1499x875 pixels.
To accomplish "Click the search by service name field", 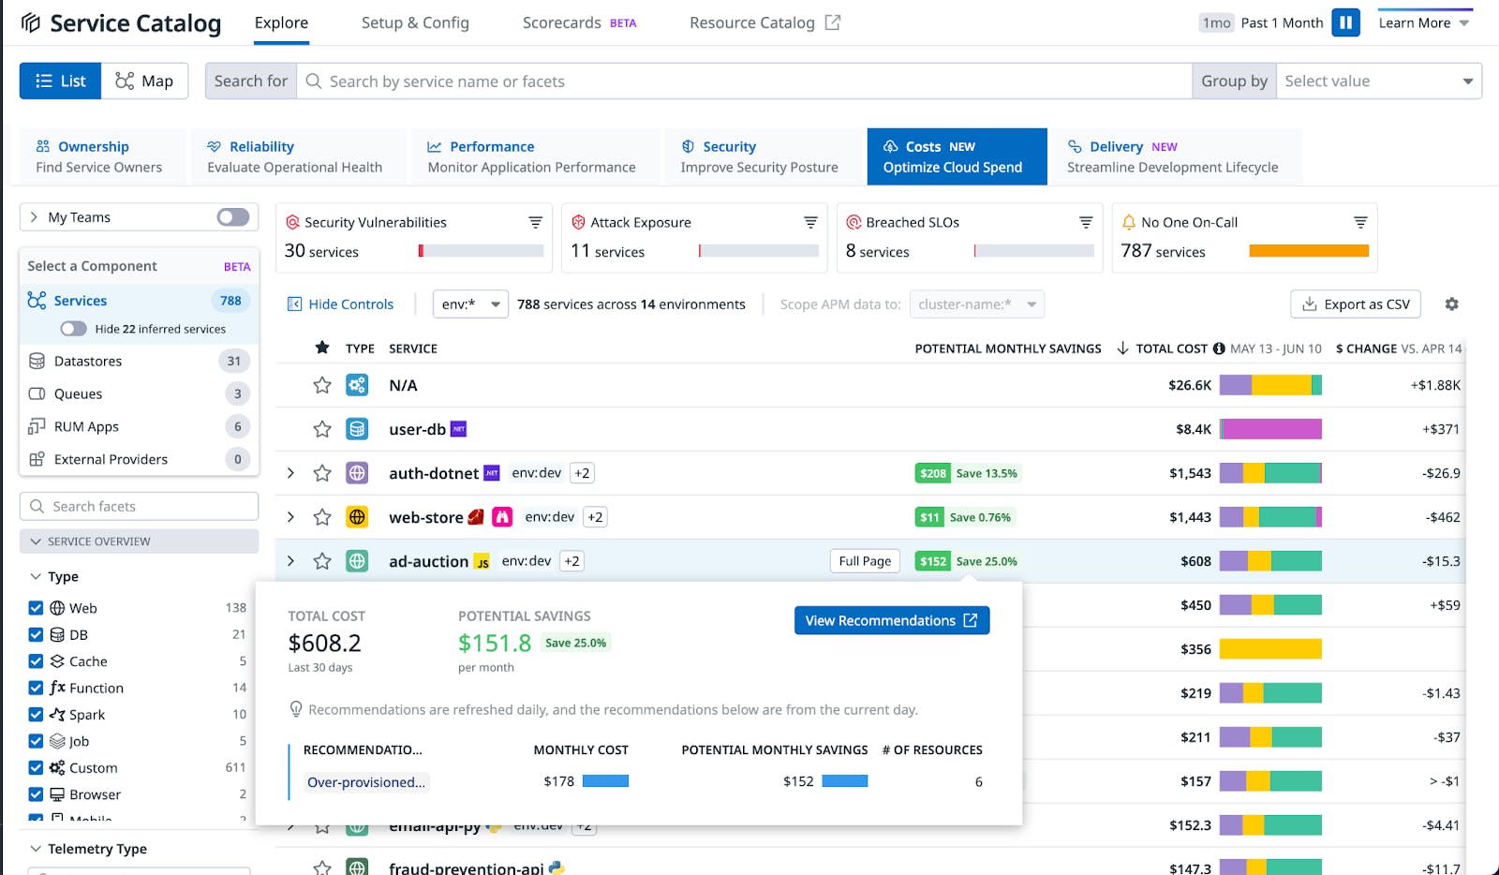I will pyautogui.click(x=656, y=81).
